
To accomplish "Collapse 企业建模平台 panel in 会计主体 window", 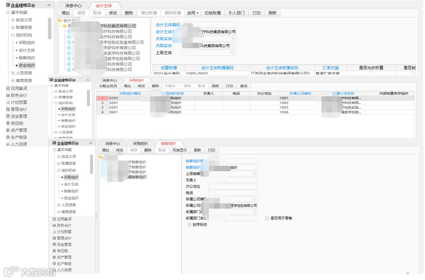I will coord(49,5).
